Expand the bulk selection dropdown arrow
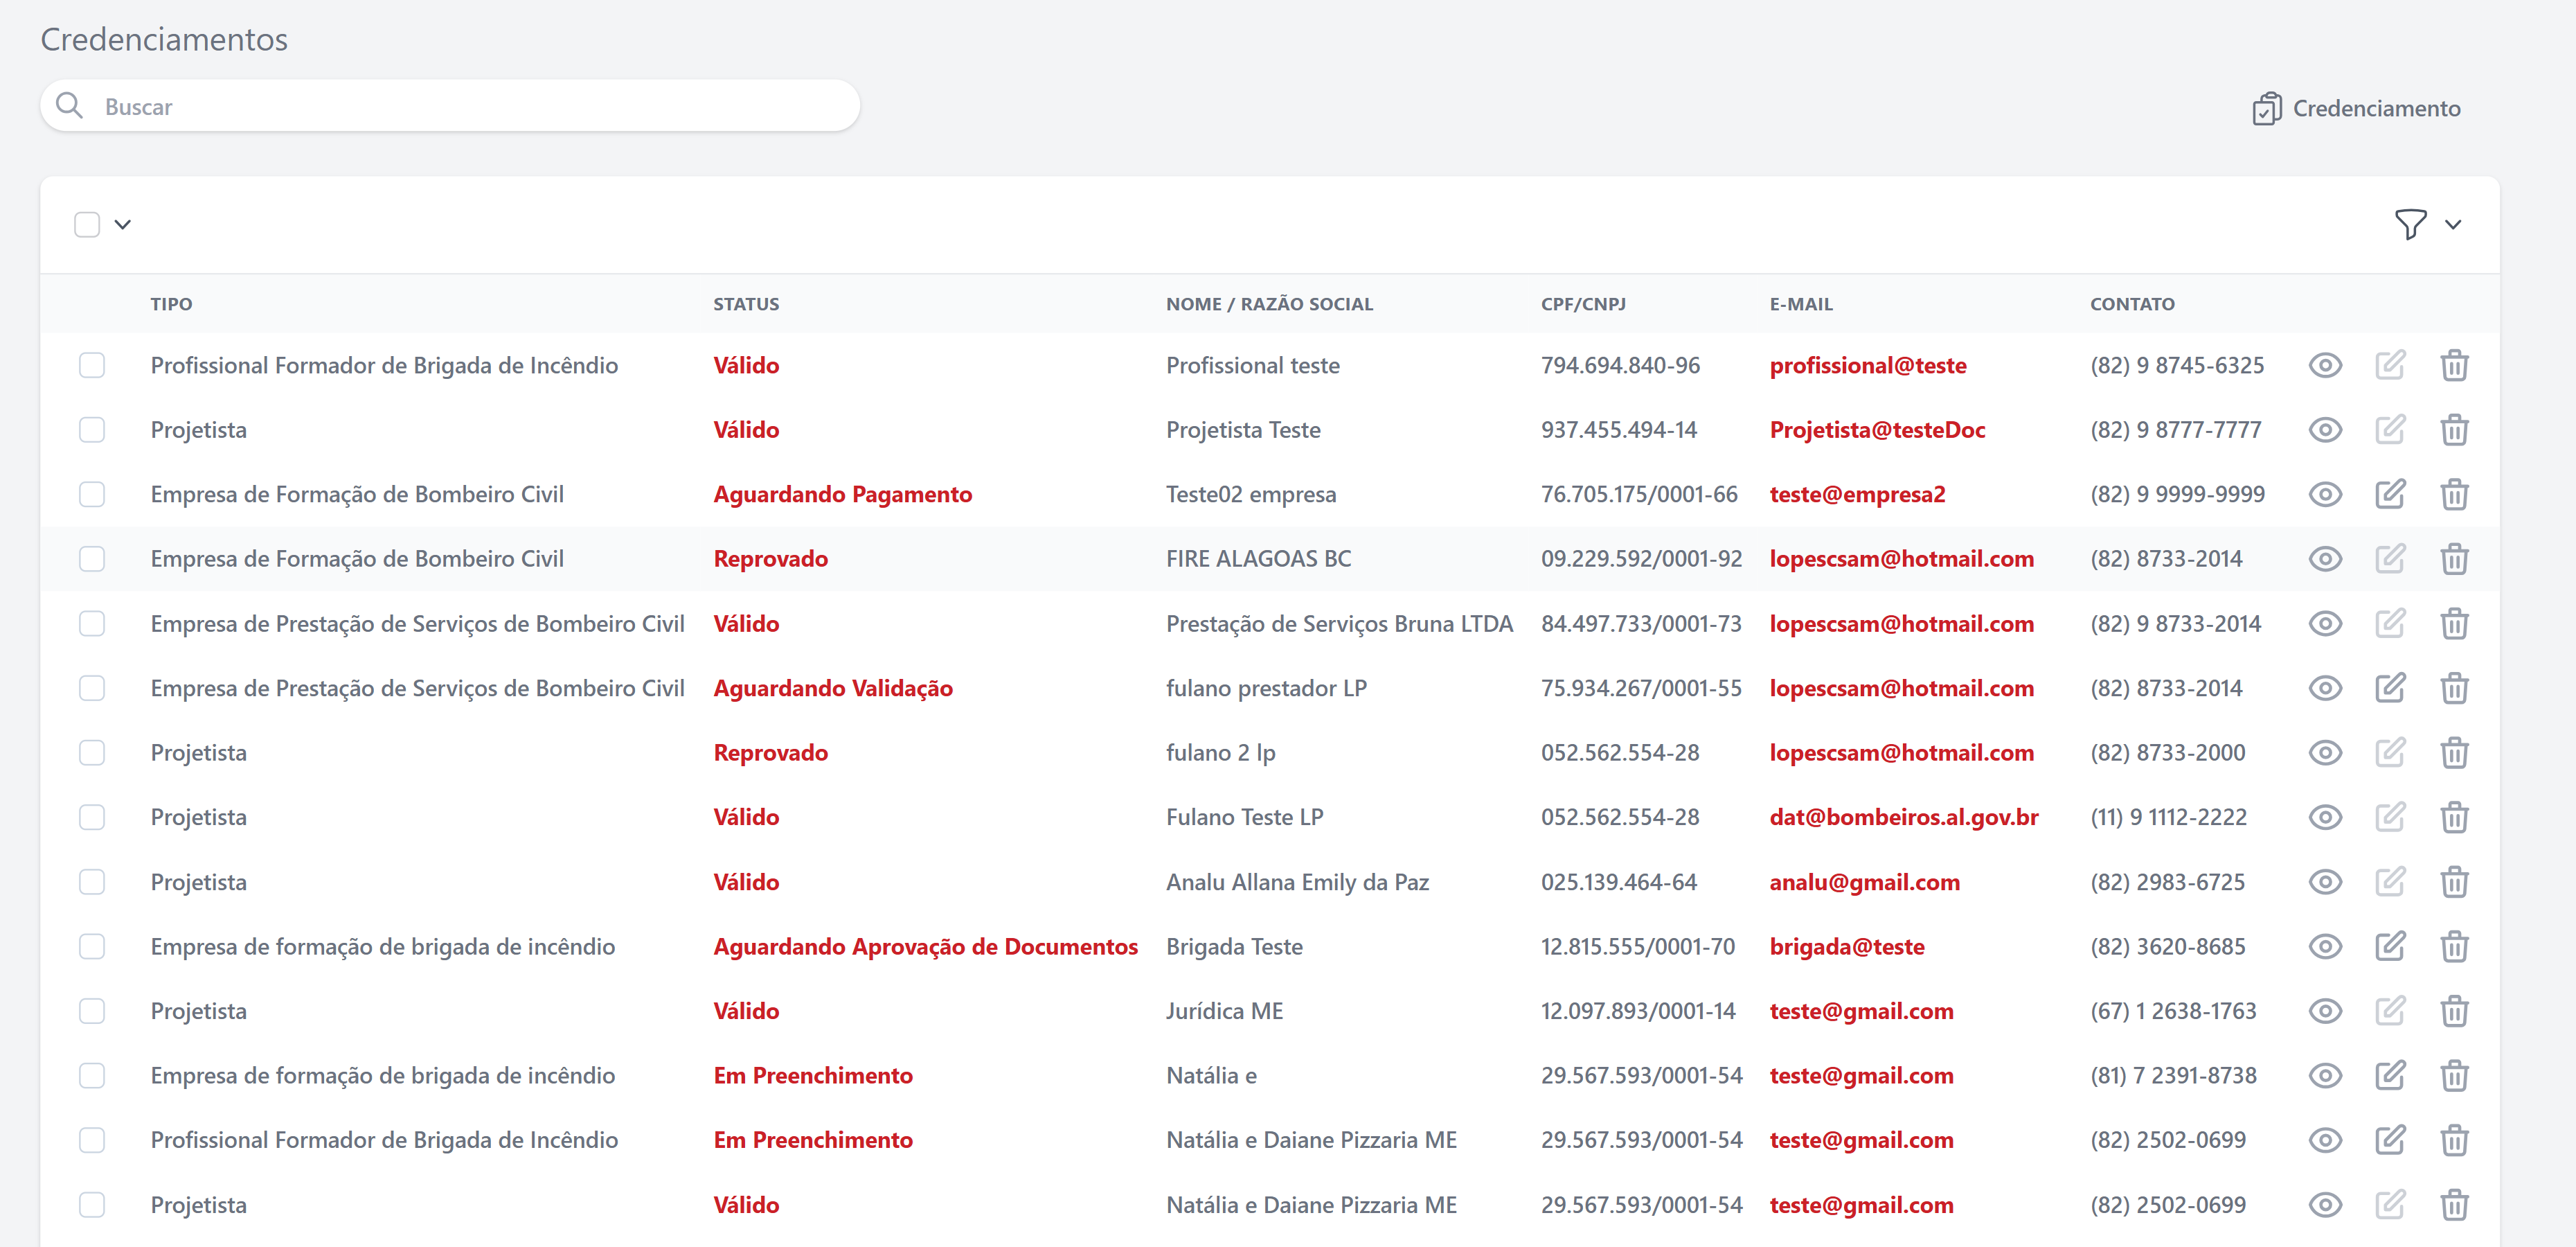The height and width of the screenshot is (1247, 2576). 123,224
